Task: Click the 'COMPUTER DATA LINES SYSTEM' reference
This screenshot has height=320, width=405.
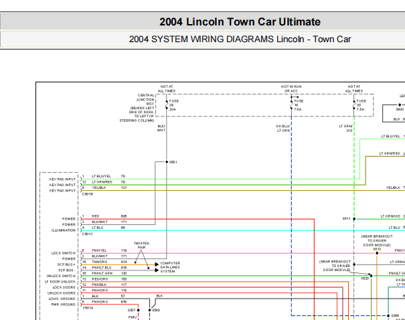Action: point(170,267)
